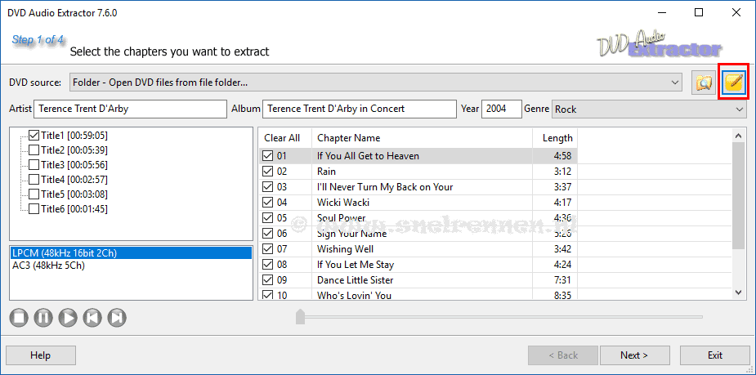
Task: Click the 3:42 length cell
Action: (x=555, y=249)
